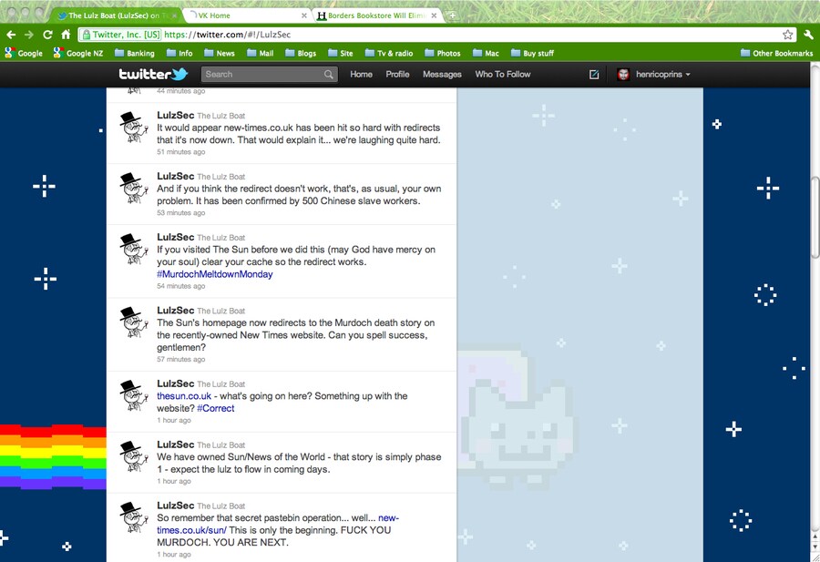Viewport: 820px width, 562px height.
Task: Open the Chrome wrench settings menu
Action: pyautogui.click(x=808, y=35)
